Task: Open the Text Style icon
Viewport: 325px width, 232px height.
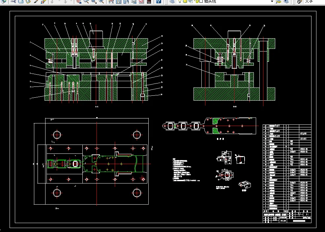Action: pyautogui.click(x=299, y=1)
